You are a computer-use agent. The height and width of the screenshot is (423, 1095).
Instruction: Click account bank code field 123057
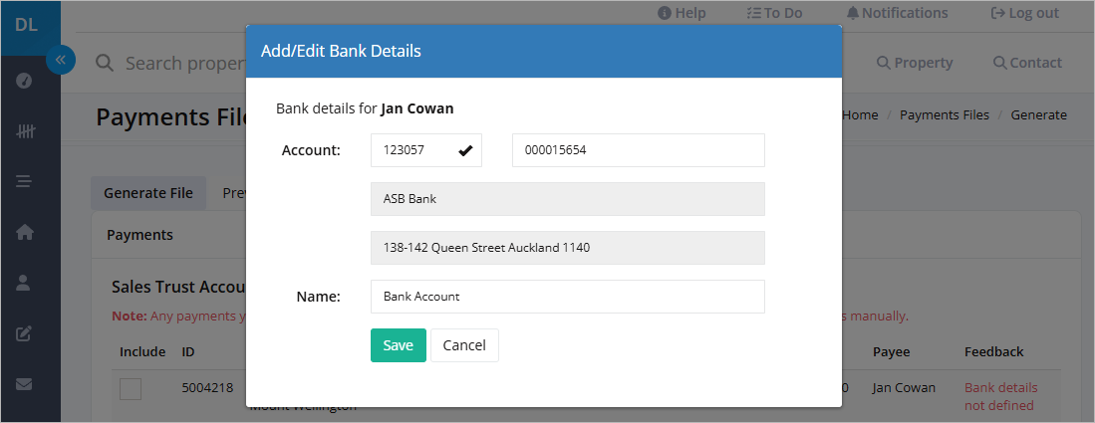point(426,150)
